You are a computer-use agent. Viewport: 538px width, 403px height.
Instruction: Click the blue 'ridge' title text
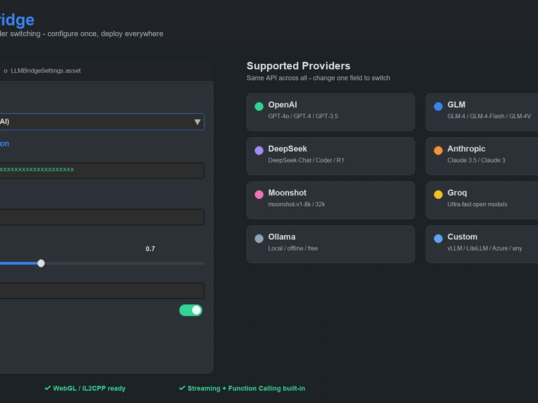pyautogui.click(x=17, y=20)
